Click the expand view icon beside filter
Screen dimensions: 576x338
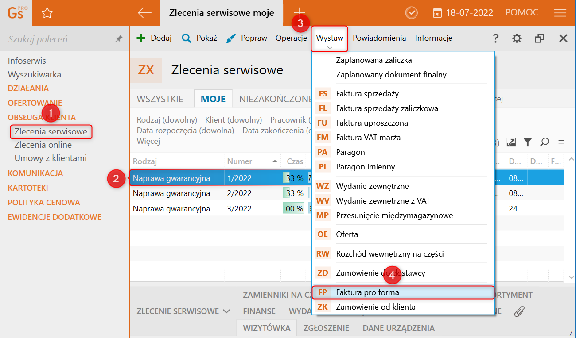(511, 142)
